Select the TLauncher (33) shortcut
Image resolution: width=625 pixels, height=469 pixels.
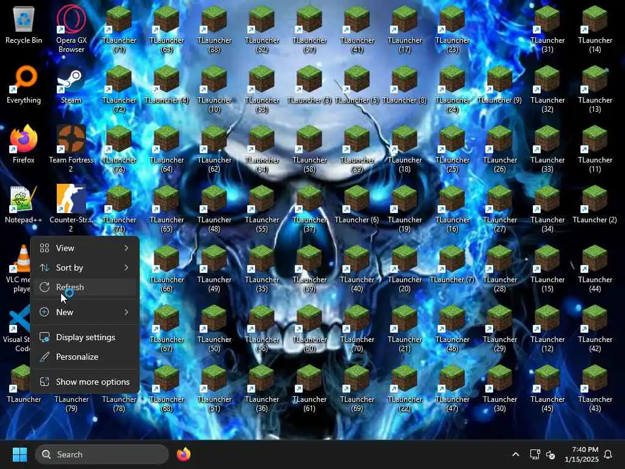pyautogui.click(x=547, y=149)
